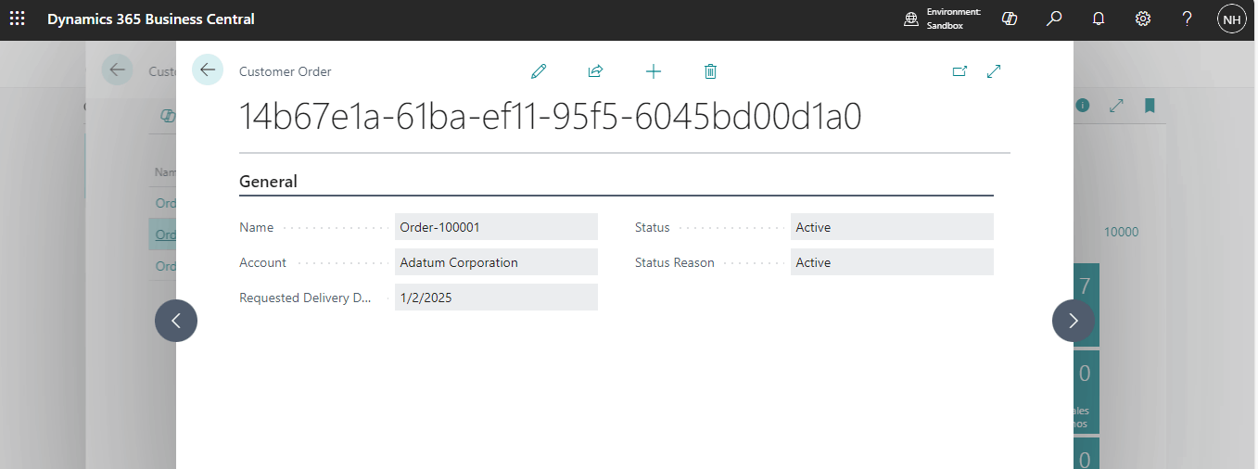This screenshot has height=469, width=1258.
Task: Click the Dynamics 365 Business Central title
Action: tap(151, 19)
